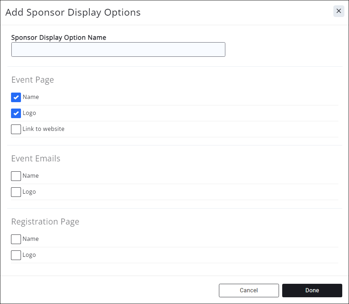
Task: Click the 'Name' label under Registration Page
Action: pos(31,239)
